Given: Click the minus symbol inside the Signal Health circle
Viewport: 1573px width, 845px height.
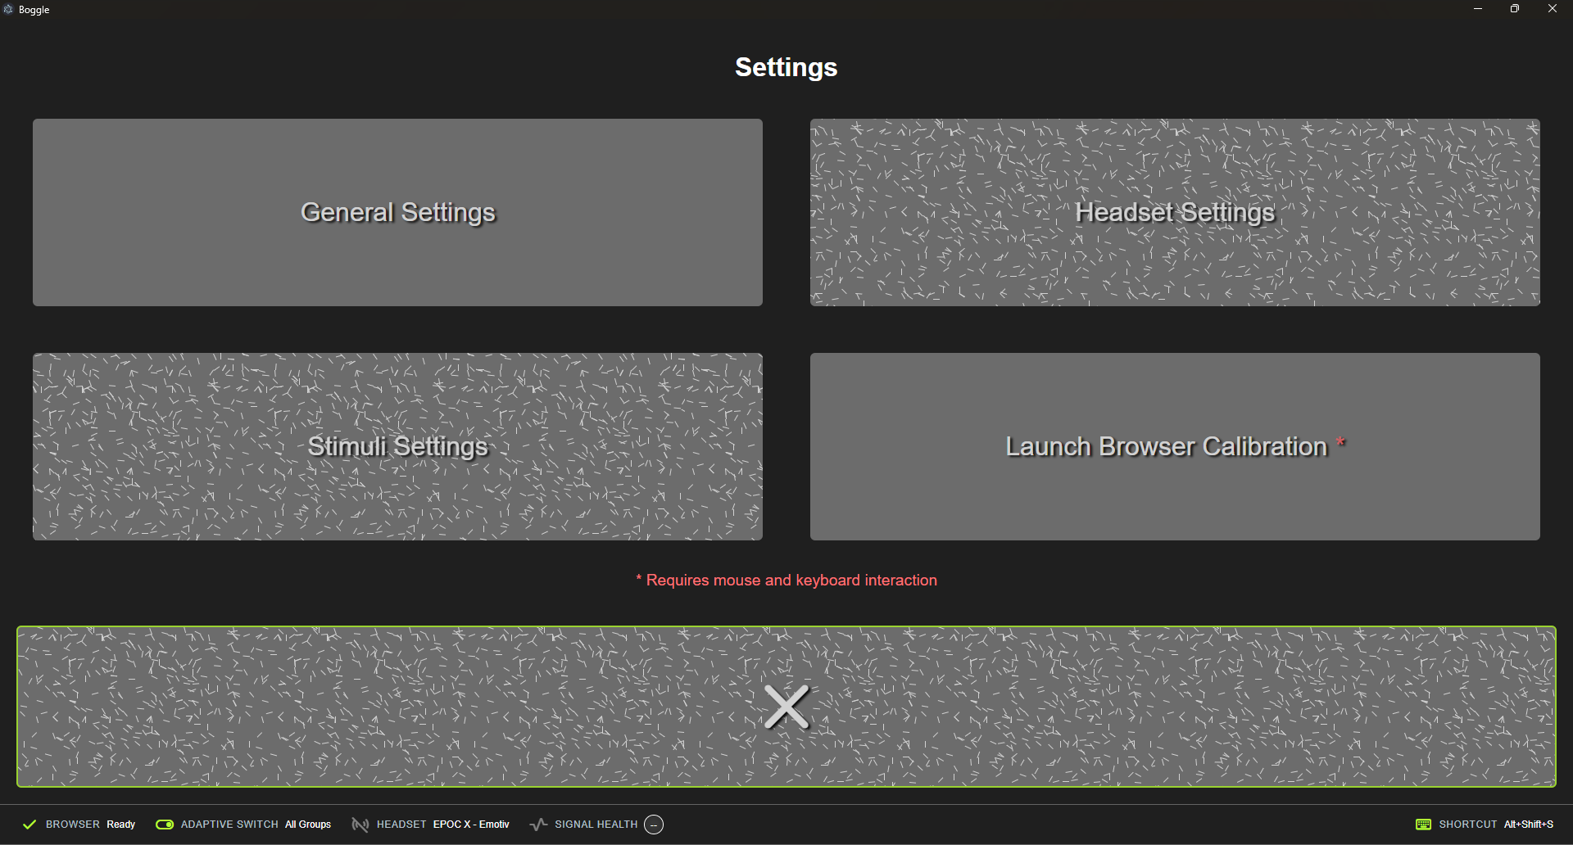Looking at the screenshot, I should [653, 825].
